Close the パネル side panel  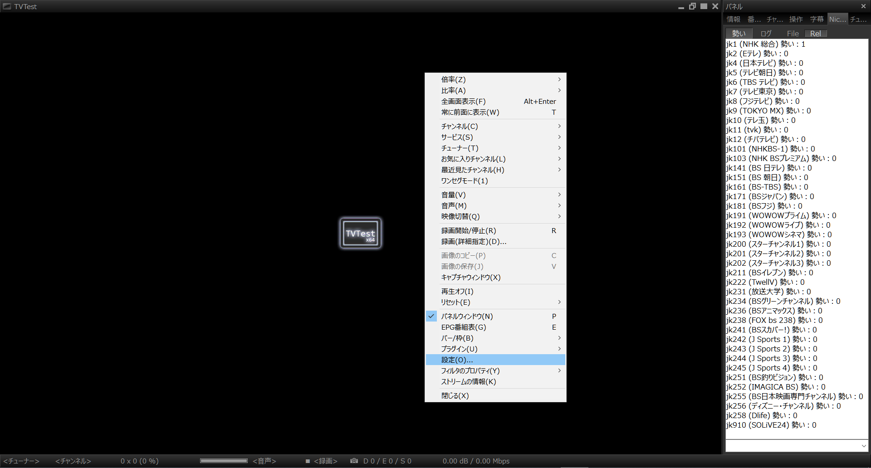[x=863, y=6]
